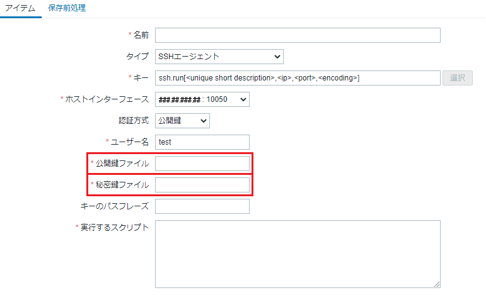Click into the 名前 input field
The width and height of the screenshot is (486, 295).
298,35
